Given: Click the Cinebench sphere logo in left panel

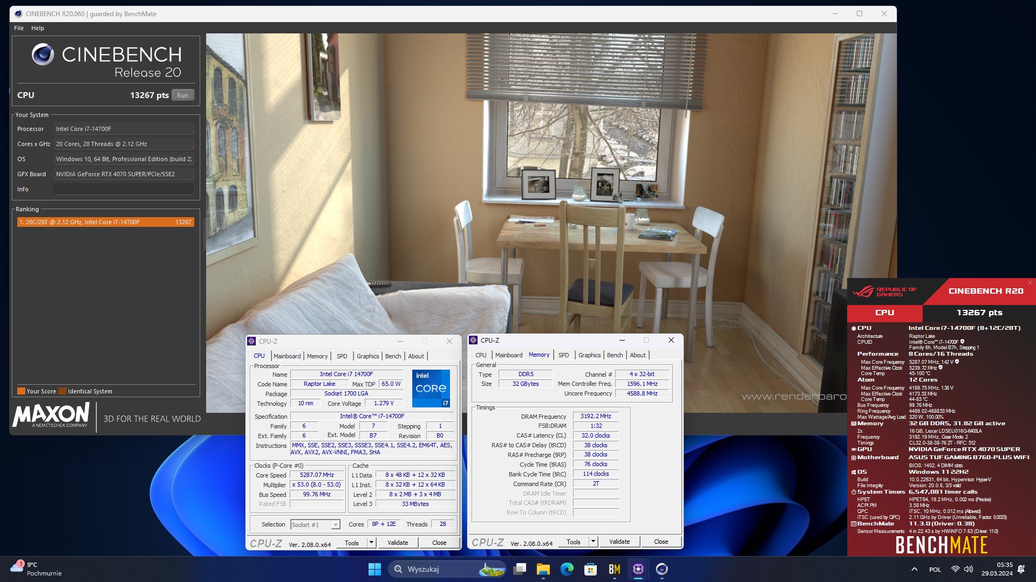Looking at the screenshot, I should [43, 54].
